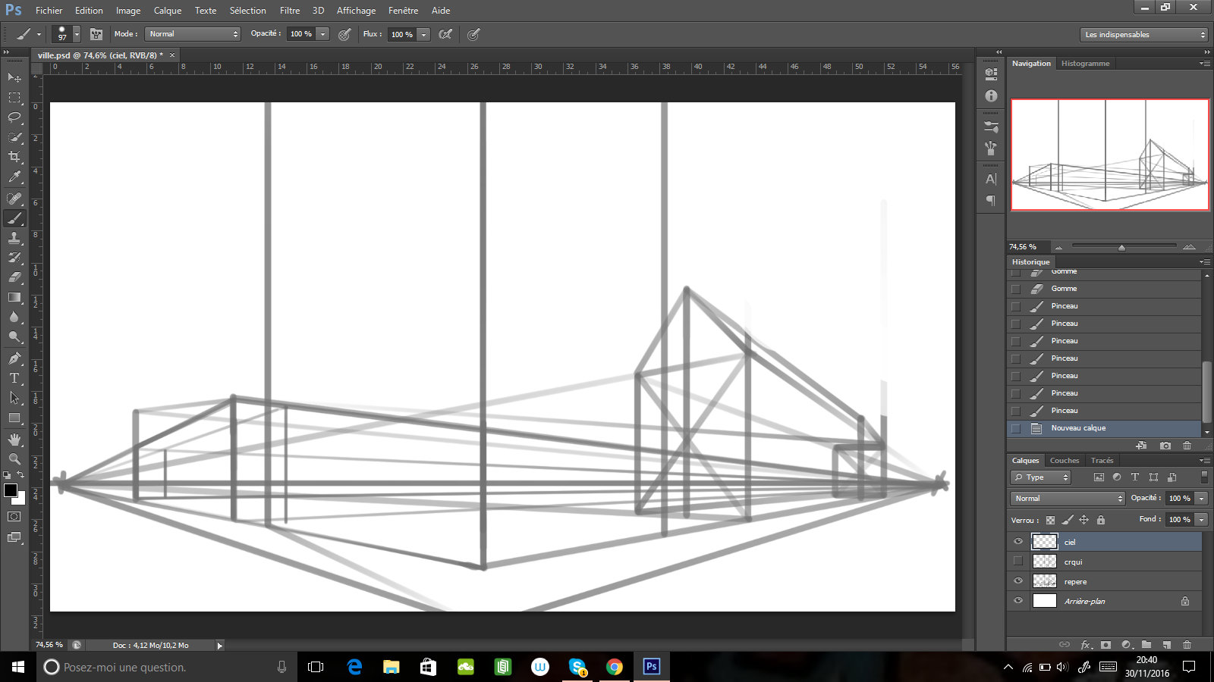Hide the repere layer
1214x682 pixels.
(x=1017, y=581)
